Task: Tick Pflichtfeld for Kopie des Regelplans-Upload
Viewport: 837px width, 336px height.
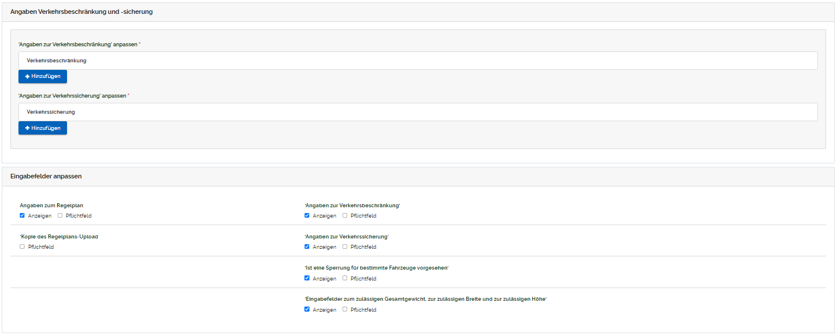Action: tap(22, 247)
